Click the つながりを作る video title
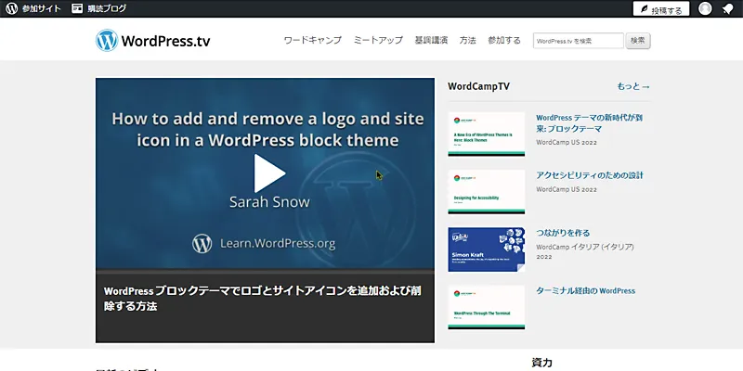The width and height of the screenshot is (743, 371). (563, 233)
